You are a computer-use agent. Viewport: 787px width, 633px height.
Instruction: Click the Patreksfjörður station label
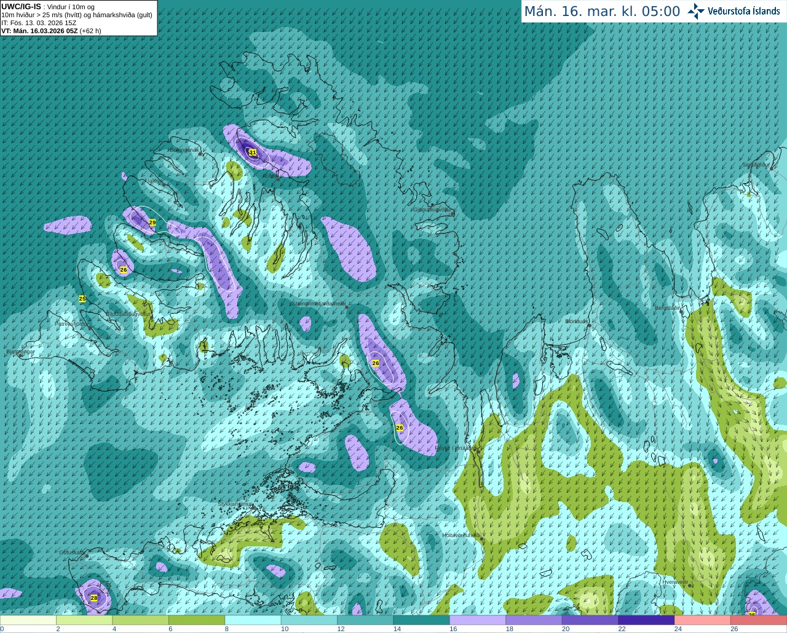[72, 323]
